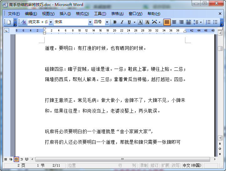This screenshot has height=171, width=226.
Task: Switch to Print Layout view
Action: coord(16,159)
